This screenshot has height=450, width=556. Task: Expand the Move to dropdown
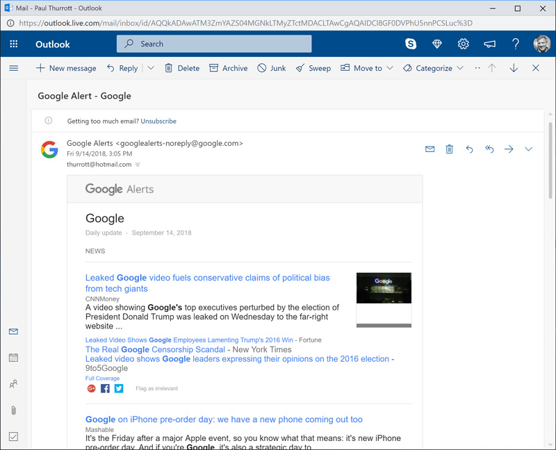[x=390, y=68]
